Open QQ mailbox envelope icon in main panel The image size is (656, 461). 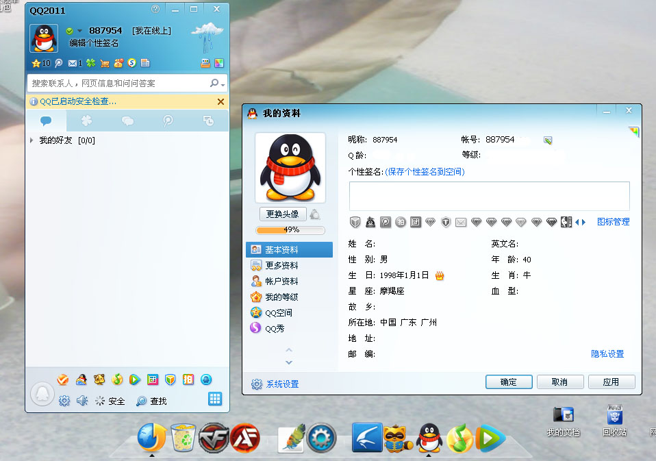(x=73, y=63)
